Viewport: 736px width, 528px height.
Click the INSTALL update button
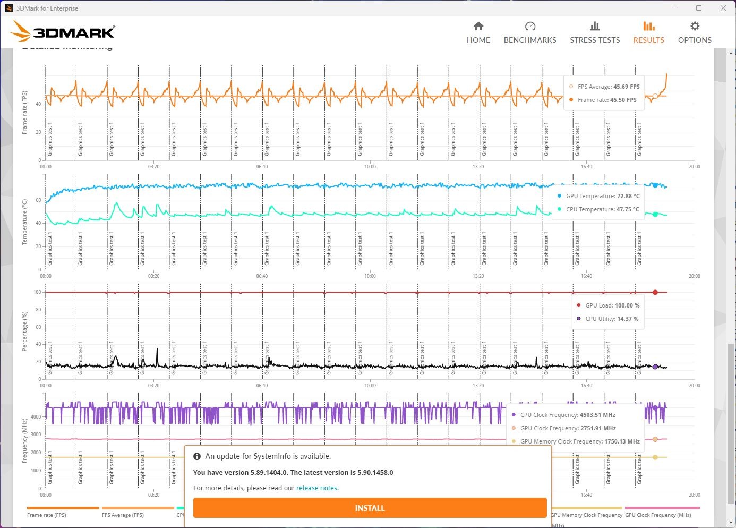[370, 508]
